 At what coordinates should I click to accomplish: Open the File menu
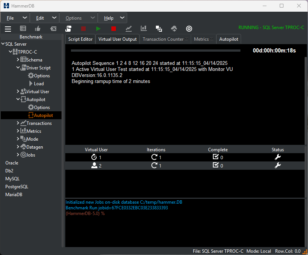click(x=15, y=18)
